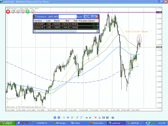
Task: Print the current picture
Action: pos(99,117)
